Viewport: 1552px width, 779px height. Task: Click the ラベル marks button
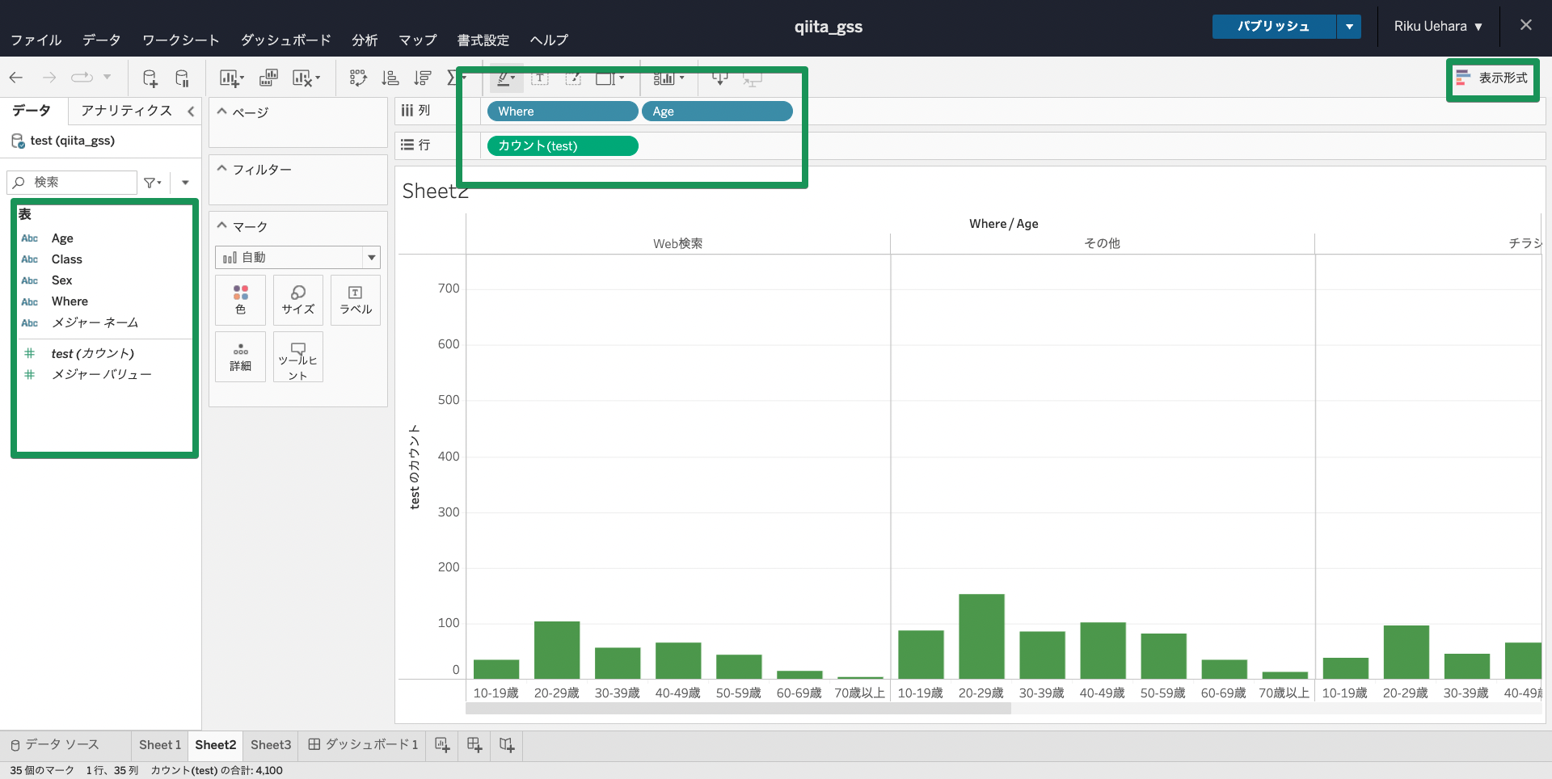[x=356, y=300]
